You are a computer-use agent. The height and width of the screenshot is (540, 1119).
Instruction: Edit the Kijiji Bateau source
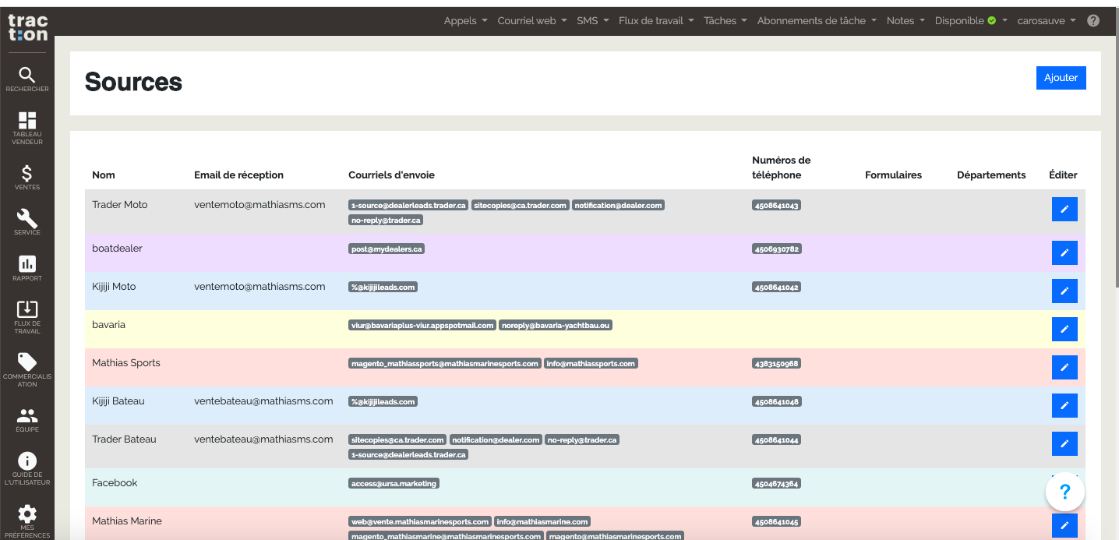1064,406
